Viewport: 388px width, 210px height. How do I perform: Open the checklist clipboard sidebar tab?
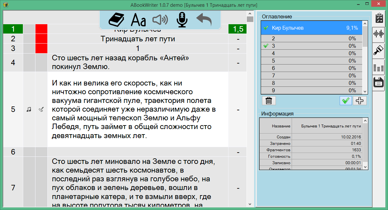click(379, 18)
